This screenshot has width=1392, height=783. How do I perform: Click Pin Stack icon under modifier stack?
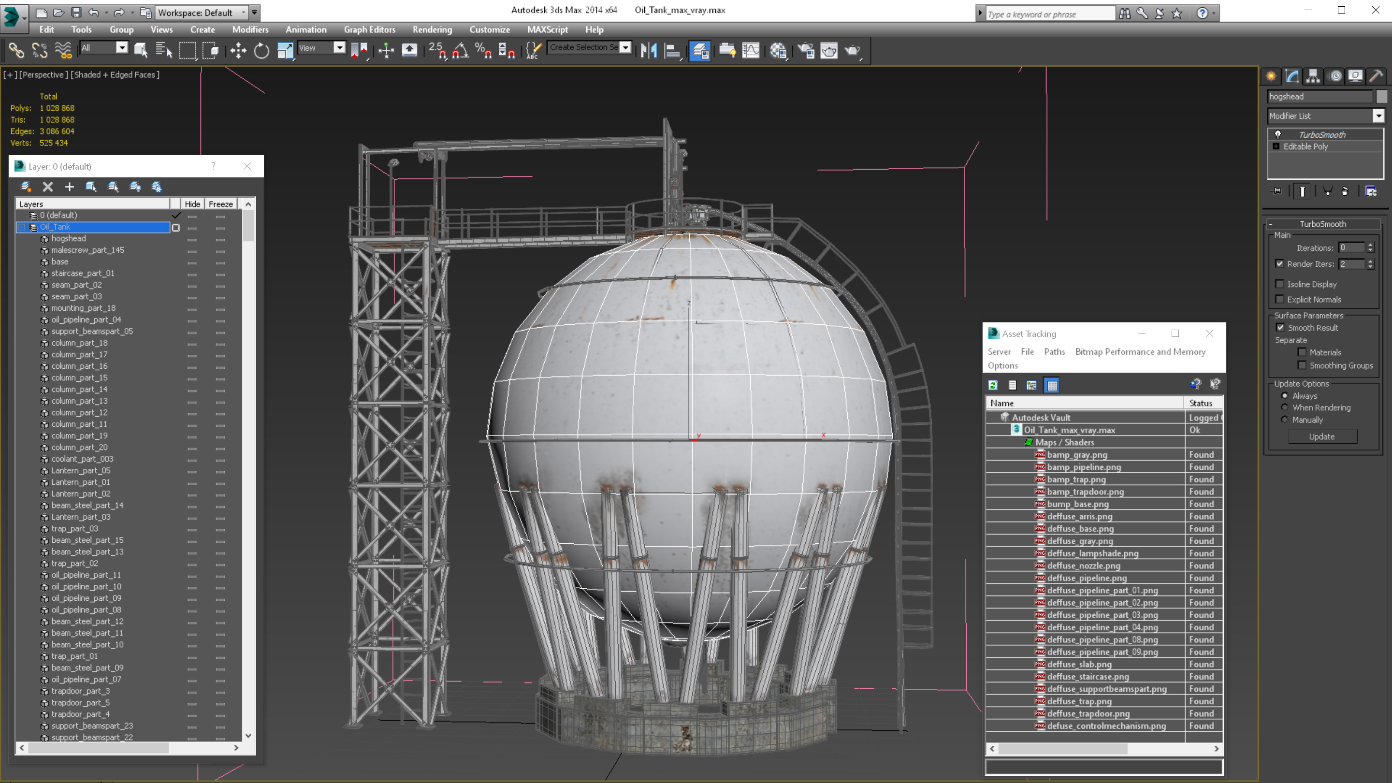click(x=1276, y=191)
